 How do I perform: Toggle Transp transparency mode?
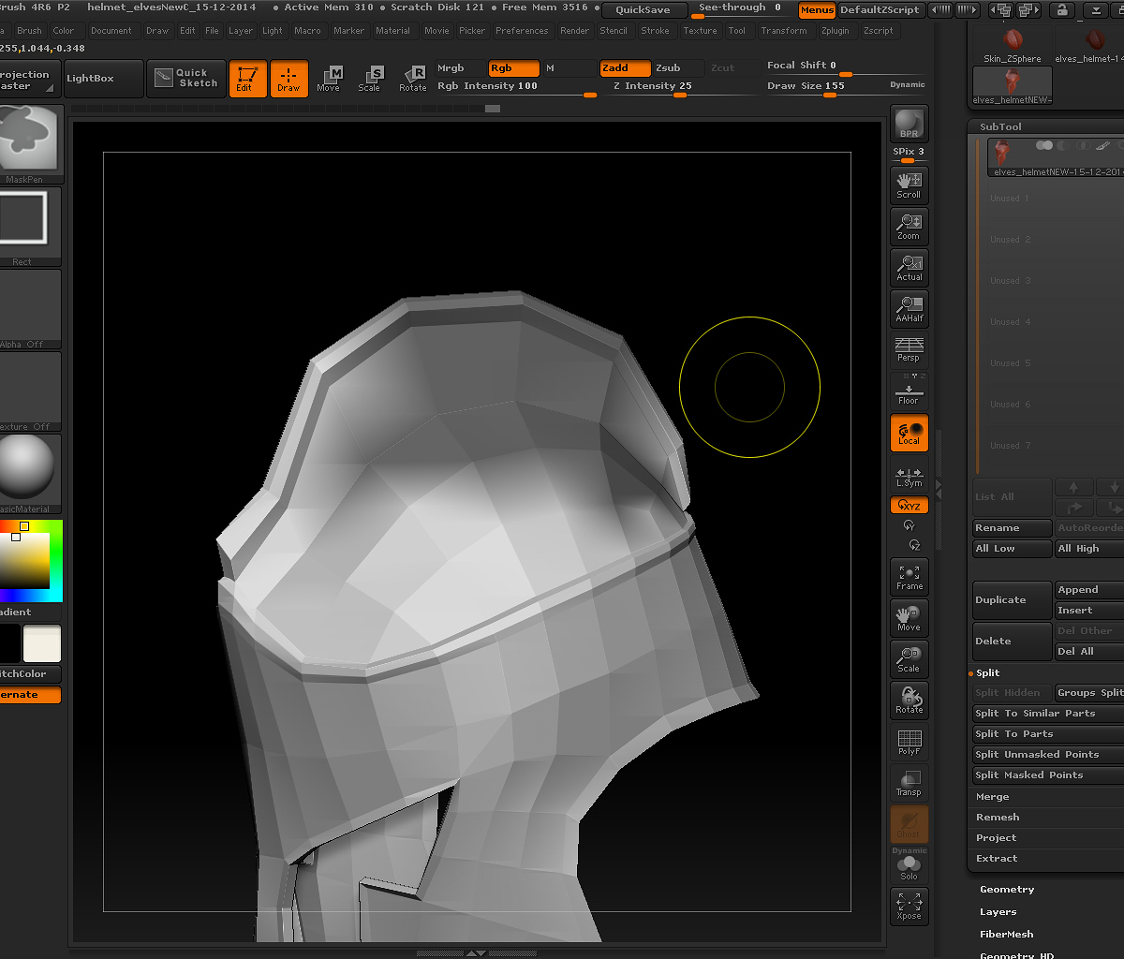[909, 783]
